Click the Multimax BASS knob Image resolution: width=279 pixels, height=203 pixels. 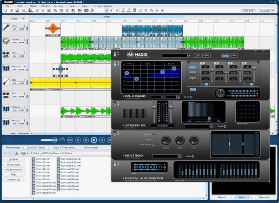click(x=166, y=140)
